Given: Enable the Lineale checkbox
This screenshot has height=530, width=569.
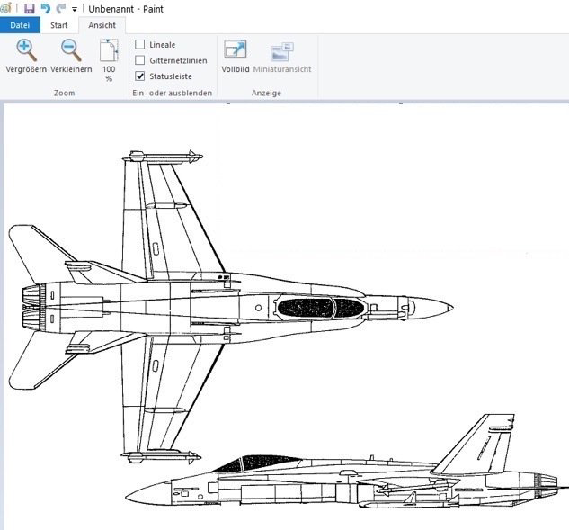Looking at the screenshot, I should point(140,44).
